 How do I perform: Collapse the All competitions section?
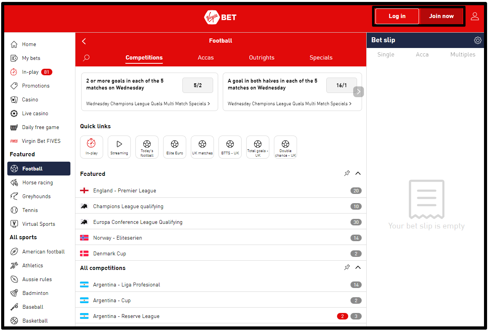(358, 267)
